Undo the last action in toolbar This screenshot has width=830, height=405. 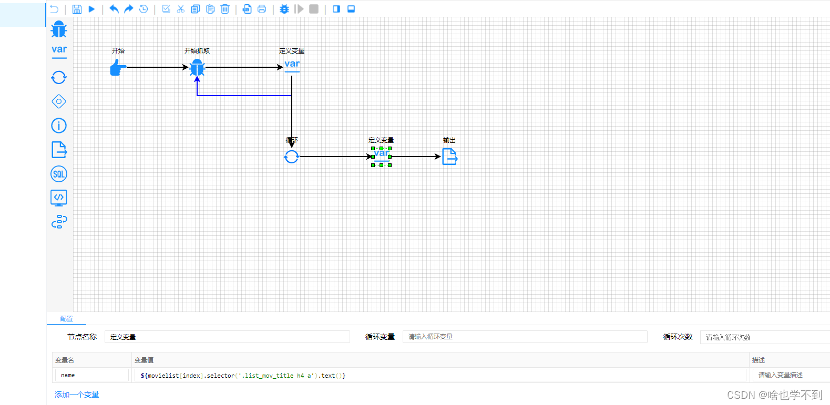click(x=114, y=9)
